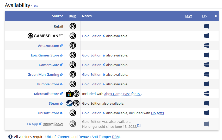Open the Denuvo Anti-Tamper link

pos(95,137)
